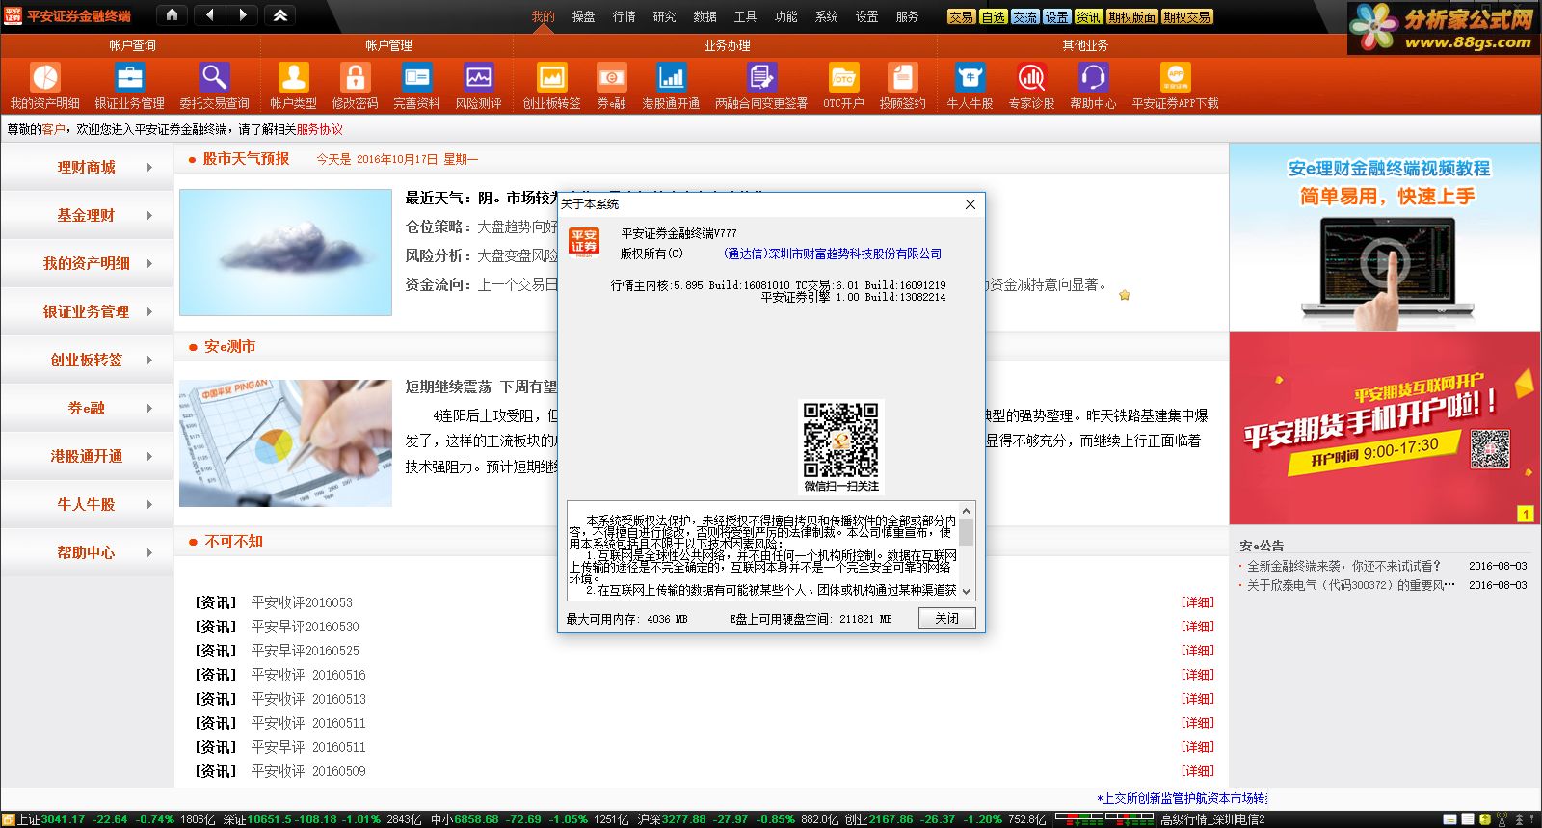Image resolution: width=1542 pixels, height=828 pixels.
Task: Open 风险测评 chart icon
Action: [x=478, y=77]
